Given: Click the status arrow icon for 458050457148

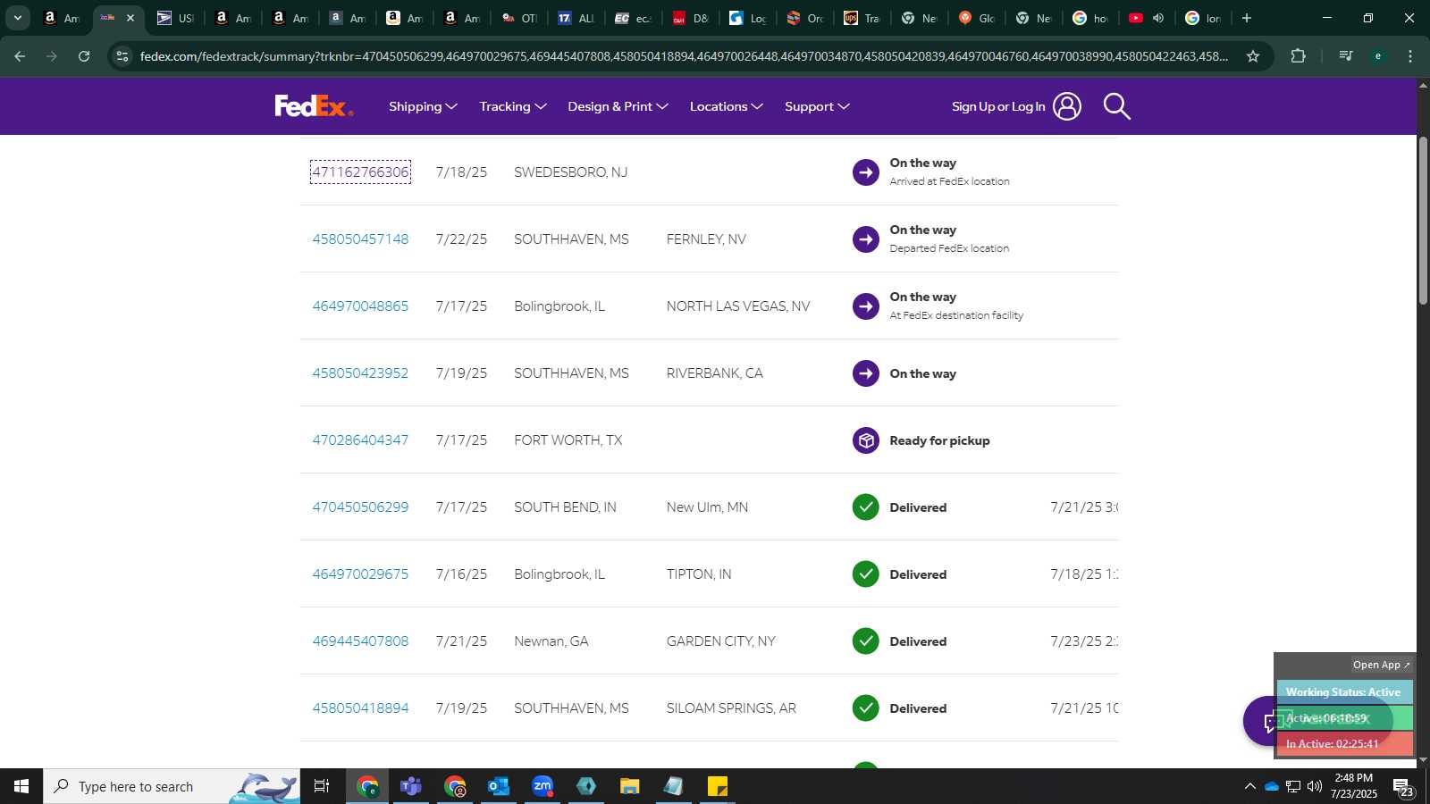Looking at the screenshot, I should (865, 239).
